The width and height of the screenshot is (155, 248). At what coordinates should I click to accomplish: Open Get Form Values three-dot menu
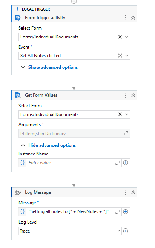pyautogui.click(x=125, y=95)
